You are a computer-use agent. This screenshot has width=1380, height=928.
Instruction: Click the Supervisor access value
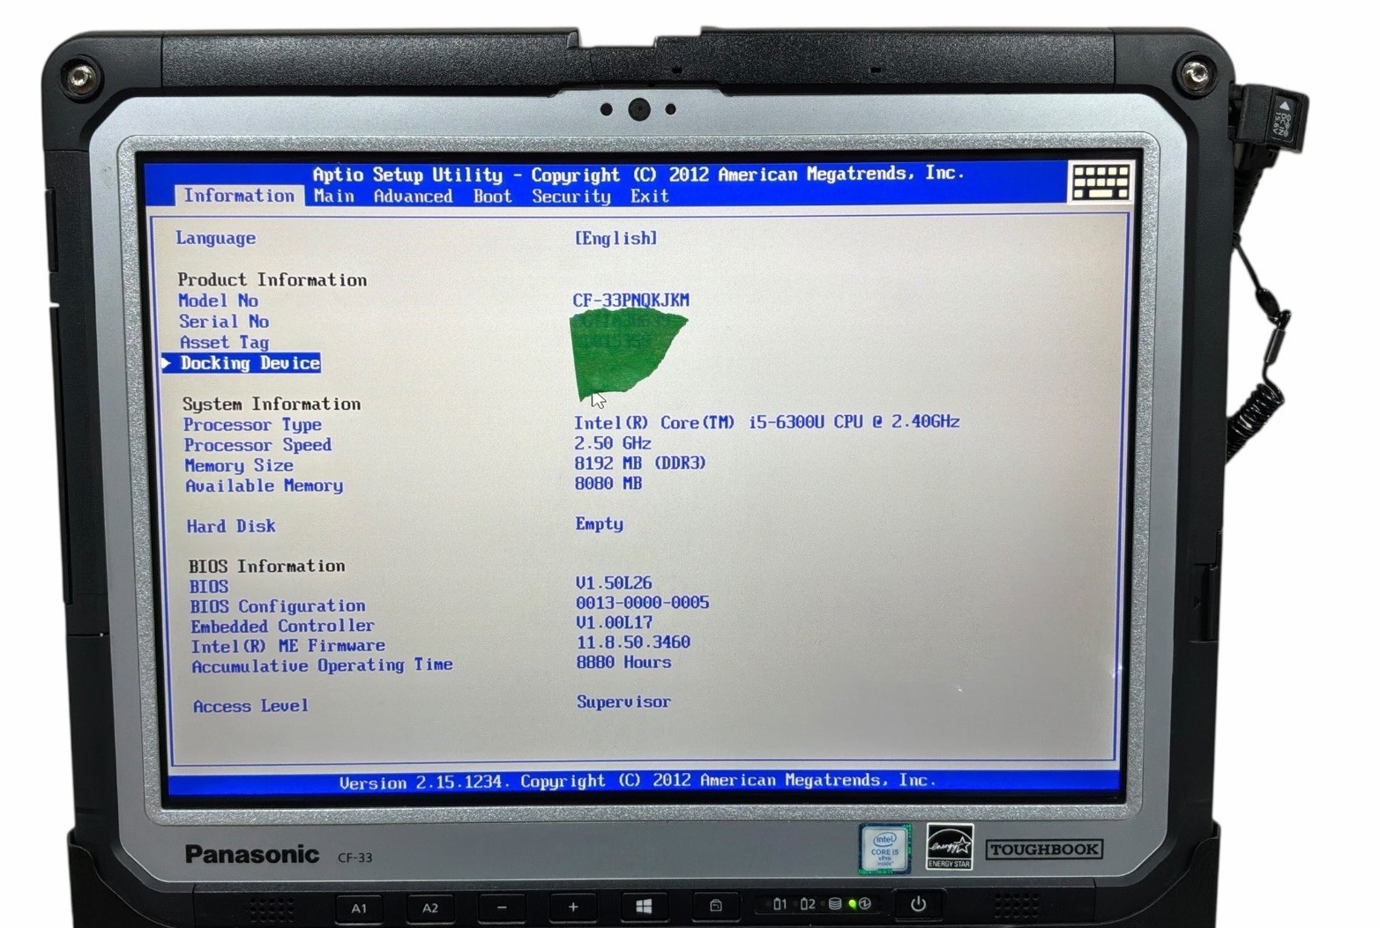624,702
